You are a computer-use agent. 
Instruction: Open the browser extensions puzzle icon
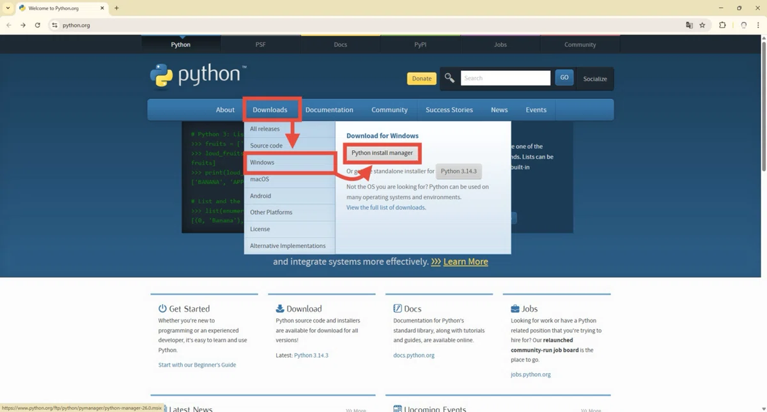click(x=722, y=25)
